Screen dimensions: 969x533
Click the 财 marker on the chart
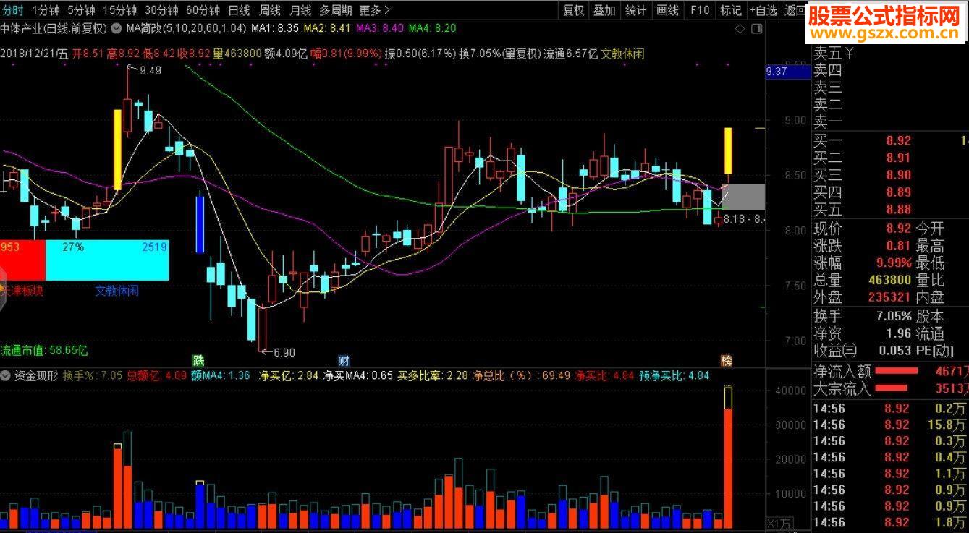344,360
